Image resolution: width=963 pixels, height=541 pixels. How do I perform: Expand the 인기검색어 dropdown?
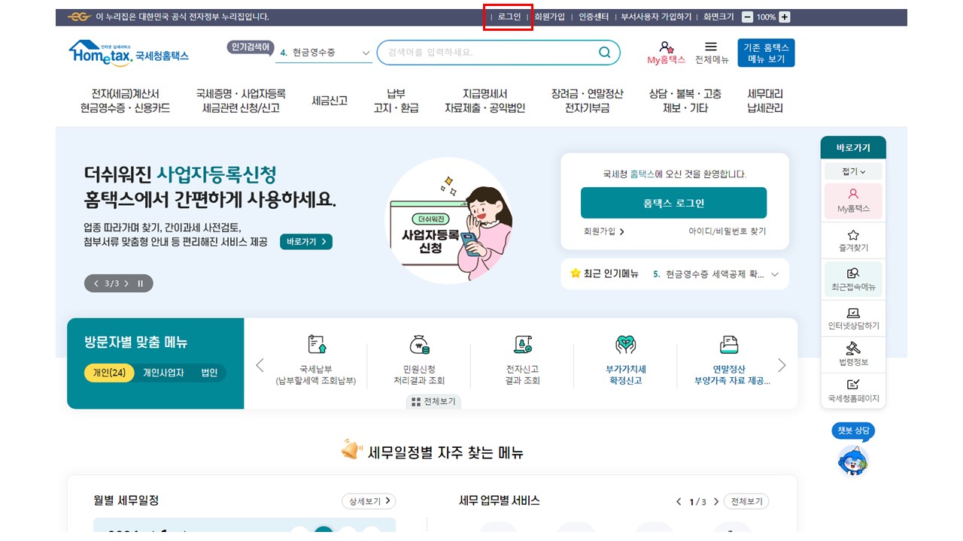366,53
